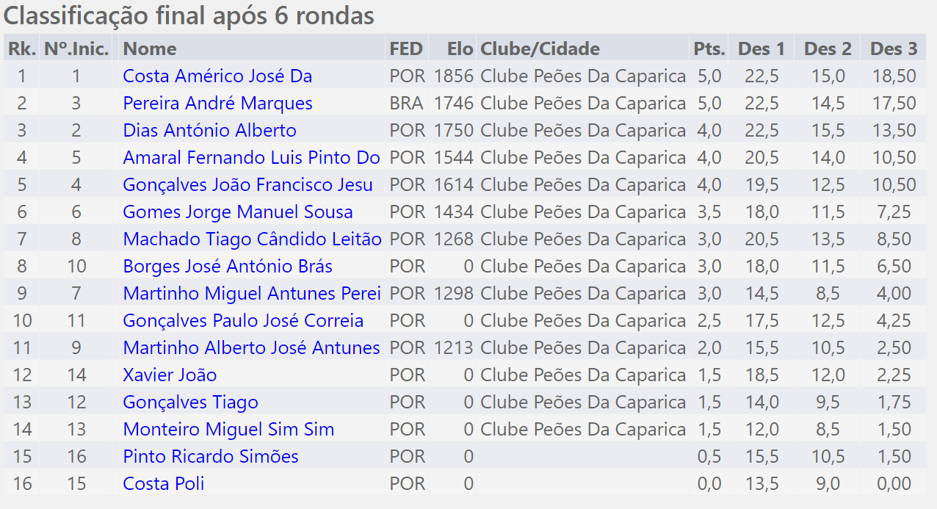Click the Xavier João player link
The height and width of the screenshot is (509, 937).
coord(170,375)
